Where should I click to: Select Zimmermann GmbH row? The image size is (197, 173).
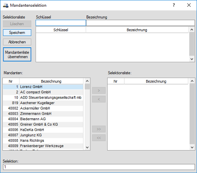click(43, 113)
